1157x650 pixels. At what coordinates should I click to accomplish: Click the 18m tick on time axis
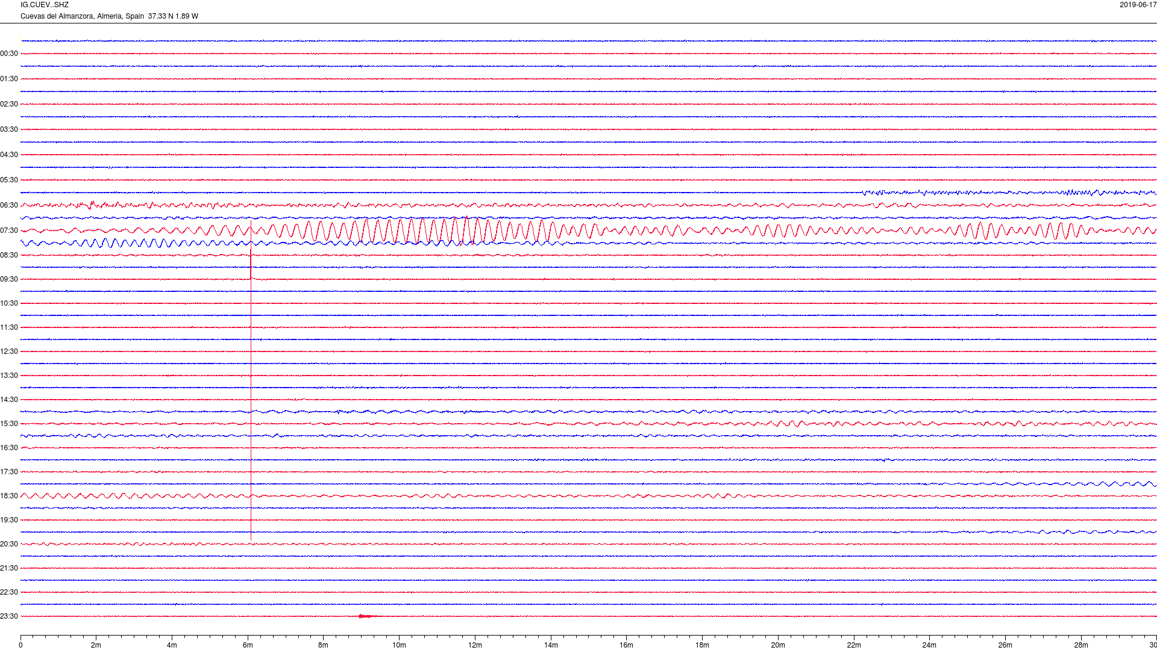point(702,645)
